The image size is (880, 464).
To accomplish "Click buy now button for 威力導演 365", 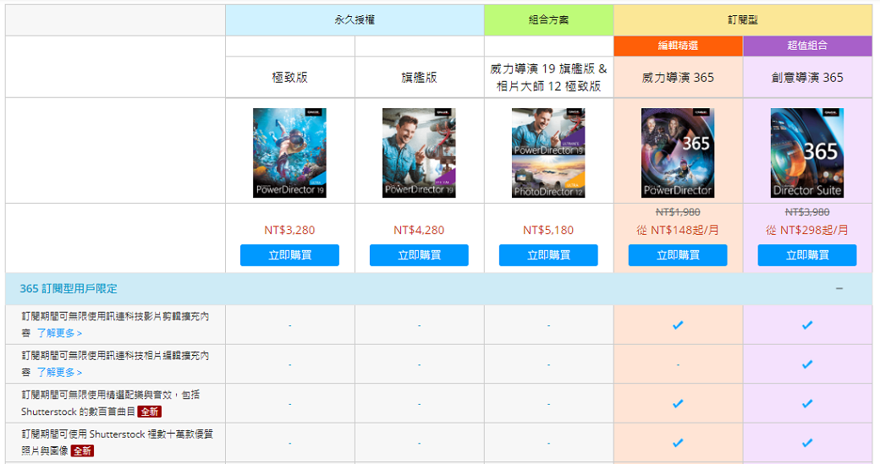I will [678, 255].
